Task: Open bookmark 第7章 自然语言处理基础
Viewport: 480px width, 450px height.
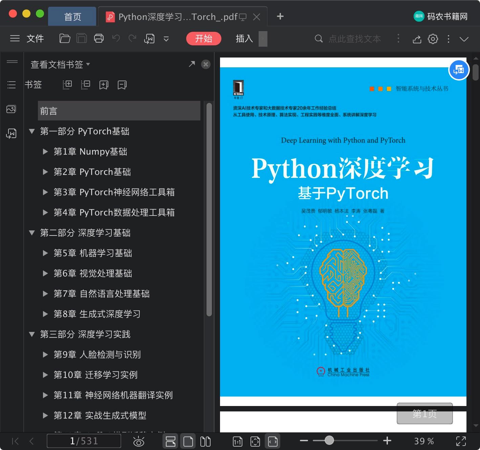Action: (102, 294)
